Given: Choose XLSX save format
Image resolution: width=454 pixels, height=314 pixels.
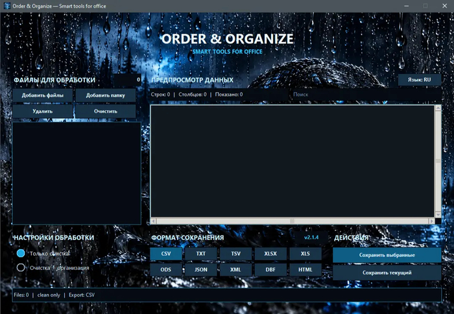Looking at the screenshot, I should [x=270, y=254].
